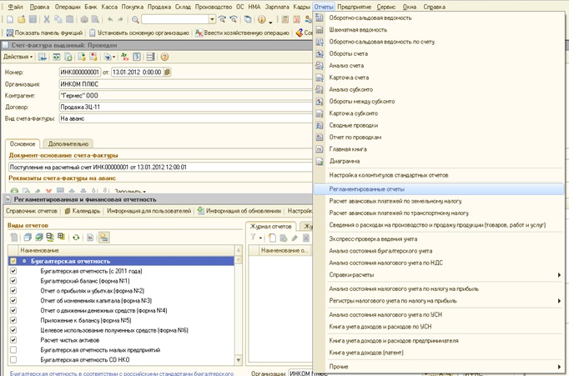Open the filter dropdown arrow in Журнал отчетов
The image size is (569, 376).
[x=260, y=238]
